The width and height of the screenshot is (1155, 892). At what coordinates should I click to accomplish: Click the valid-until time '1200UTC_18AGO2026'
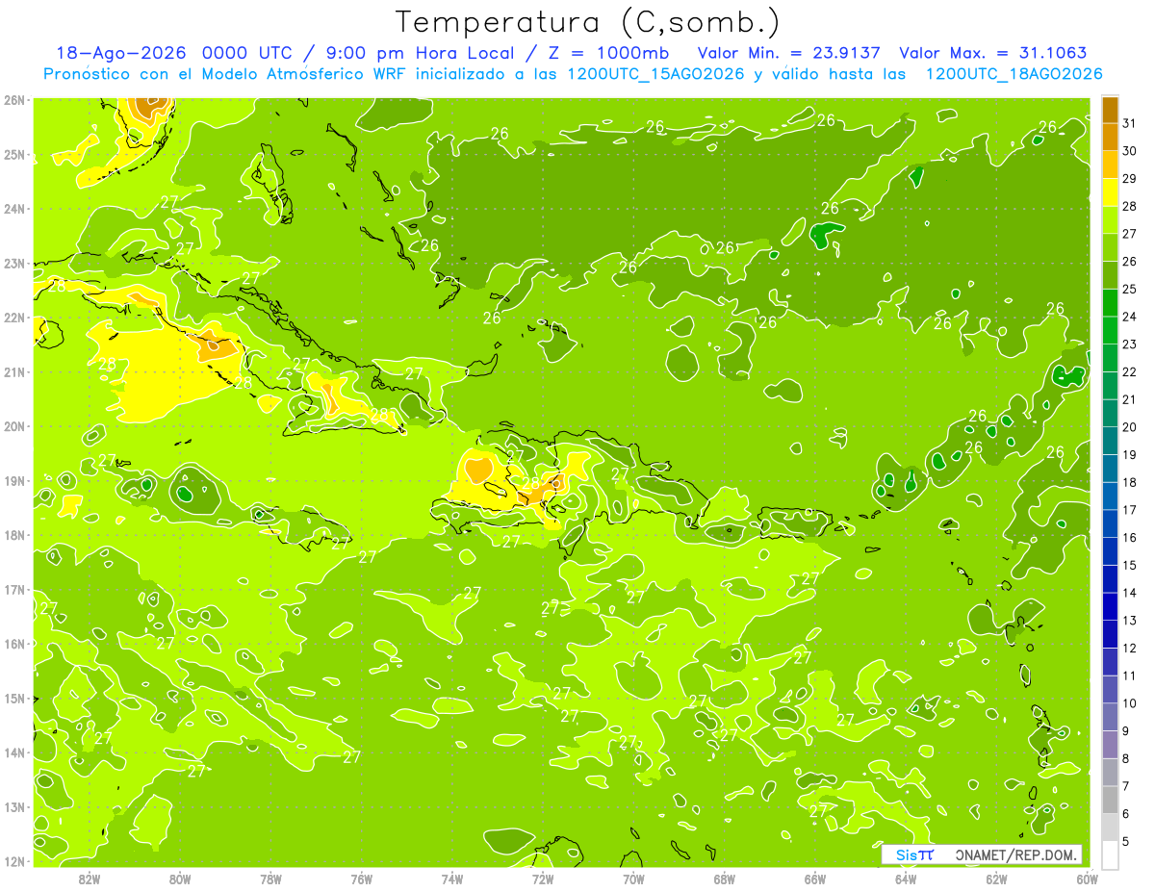1014,73
